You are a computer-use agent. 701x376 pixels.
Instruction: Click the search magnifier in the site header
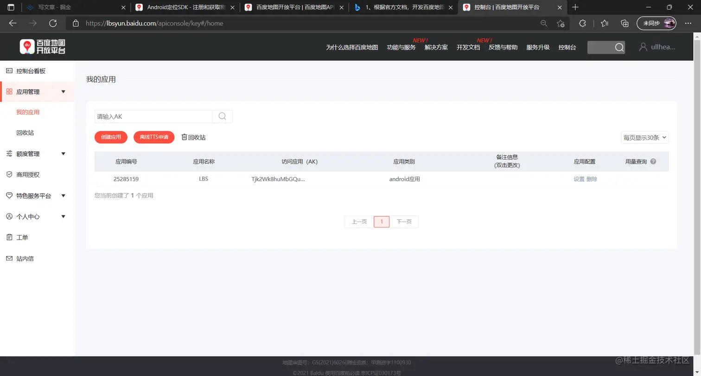coord(619,47)
